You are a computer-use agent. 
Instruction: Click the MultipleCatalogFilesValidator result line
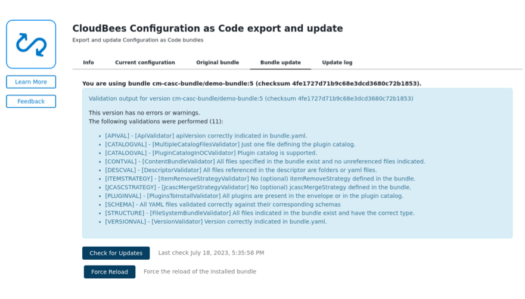click(x=230, y=144)
